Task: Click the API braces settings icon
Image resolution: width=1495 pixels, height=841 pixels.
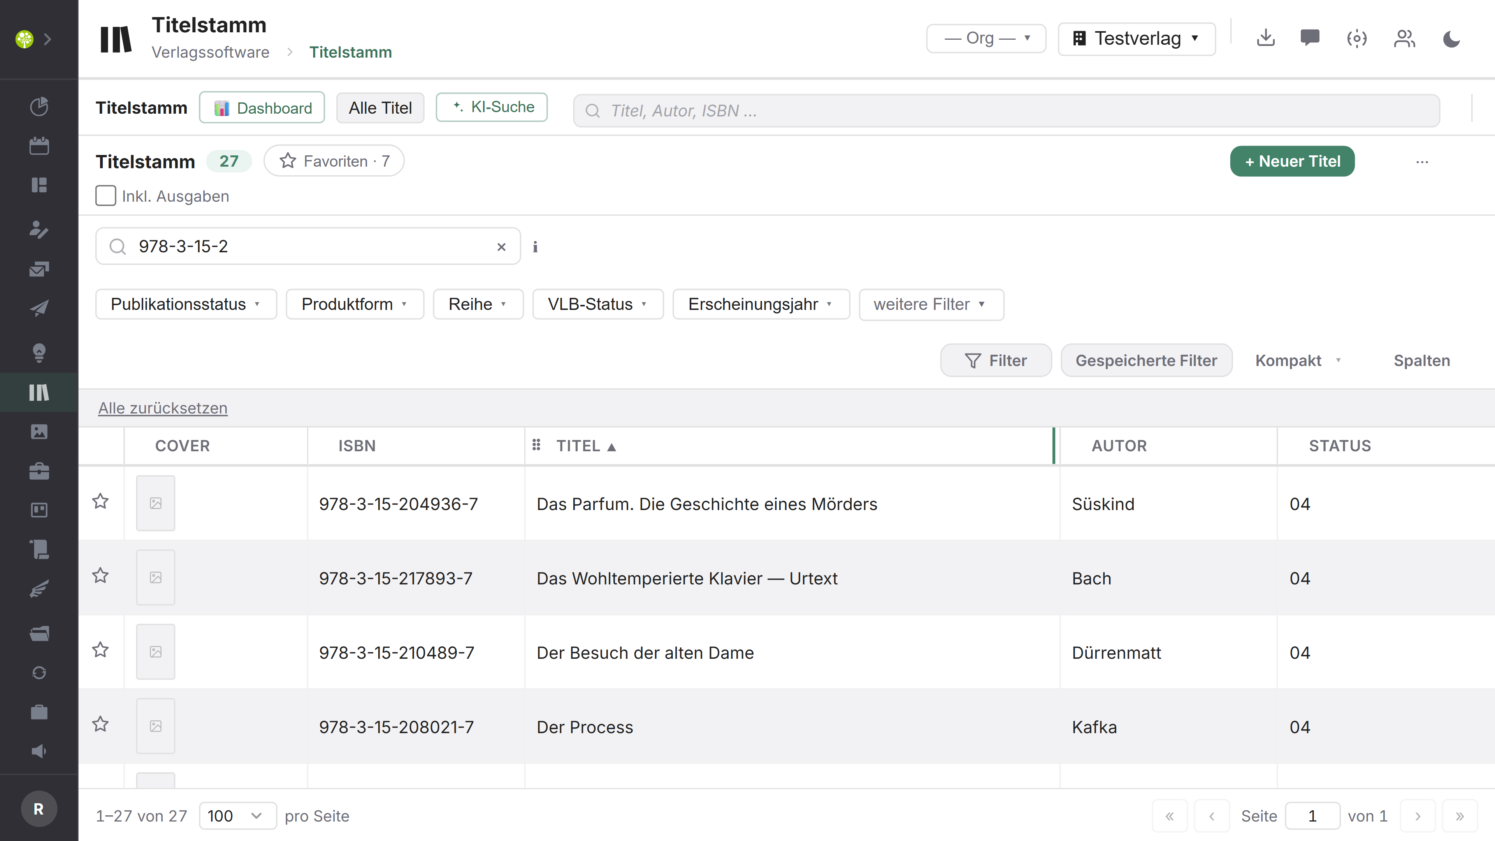Action: (x=1357, y=39)
